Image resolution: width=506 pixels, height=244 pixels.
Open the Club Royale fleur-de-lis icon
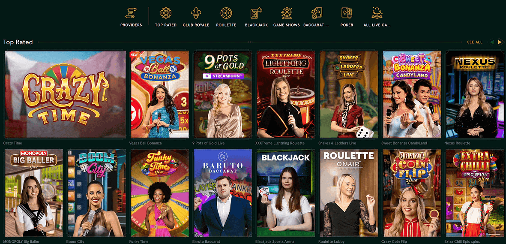pyautogui.click(x=196, y=13)
